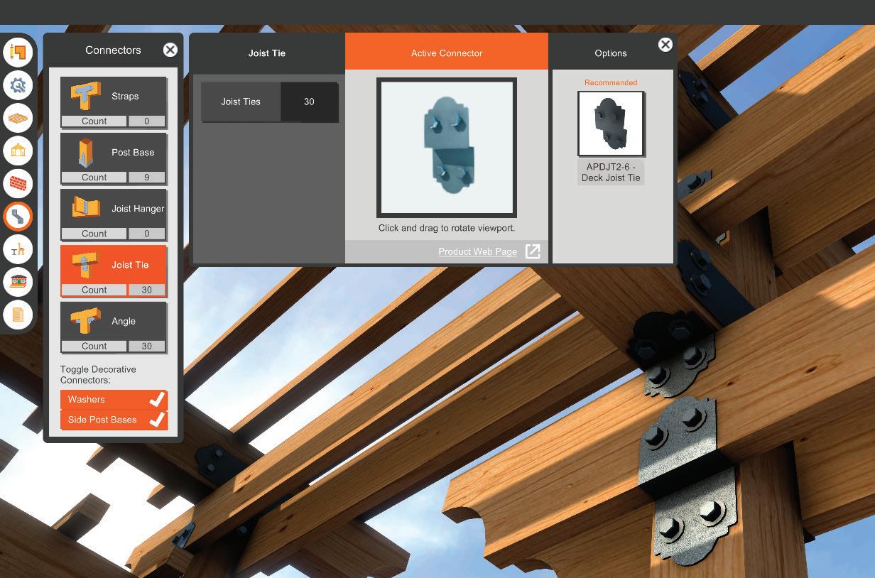Click the Joist Hanger count value 0

pos(147,234)
